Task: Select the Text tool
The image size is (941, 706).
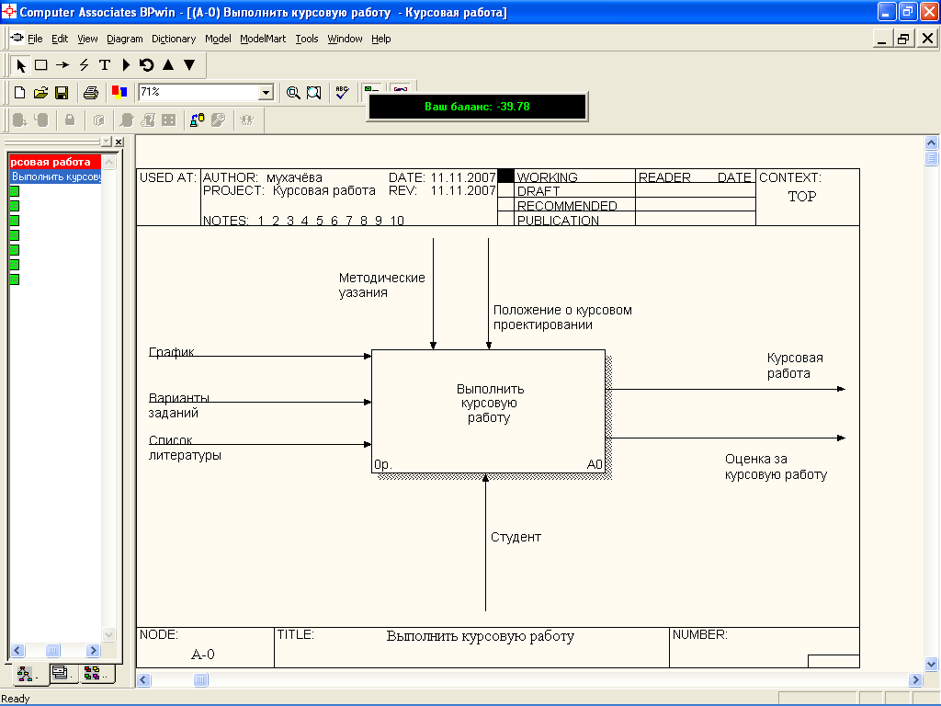Action: tap(105, 65)
